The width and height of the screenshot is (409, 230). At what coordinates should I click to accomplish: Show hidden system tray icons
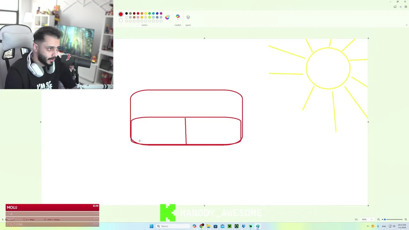coord(368,226)
